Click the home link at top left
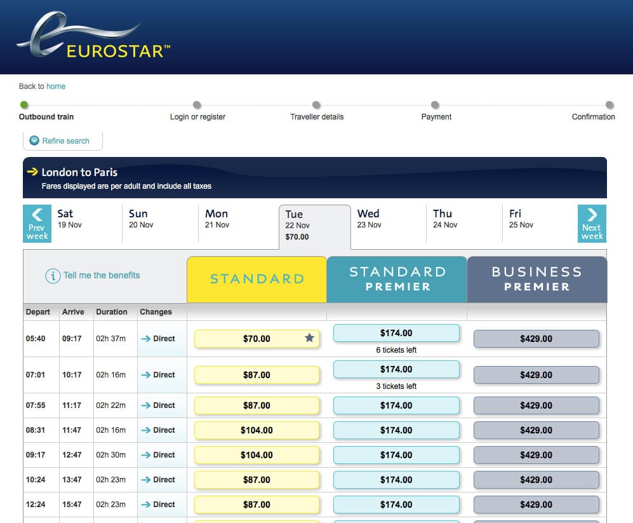The image size is (633, 523). tap(55, 86)
